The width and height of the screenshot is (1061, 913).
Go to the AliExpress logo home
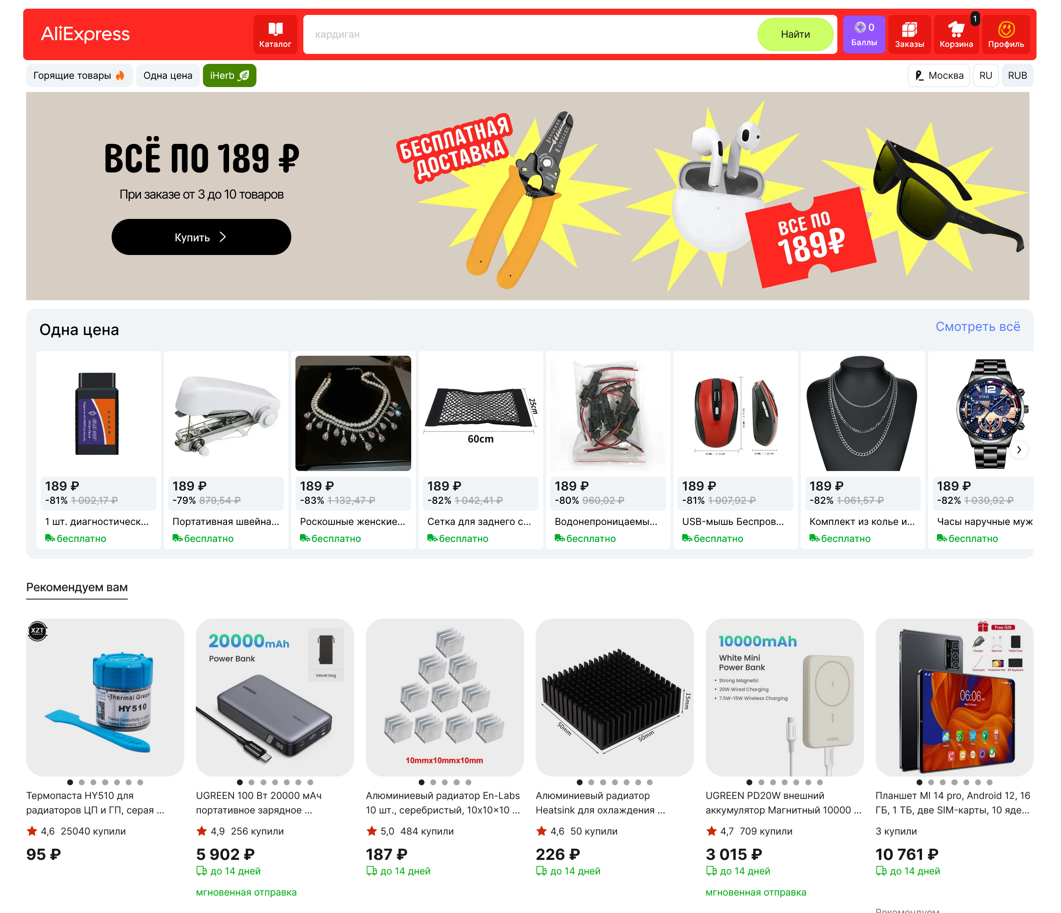tap(85, 34)
